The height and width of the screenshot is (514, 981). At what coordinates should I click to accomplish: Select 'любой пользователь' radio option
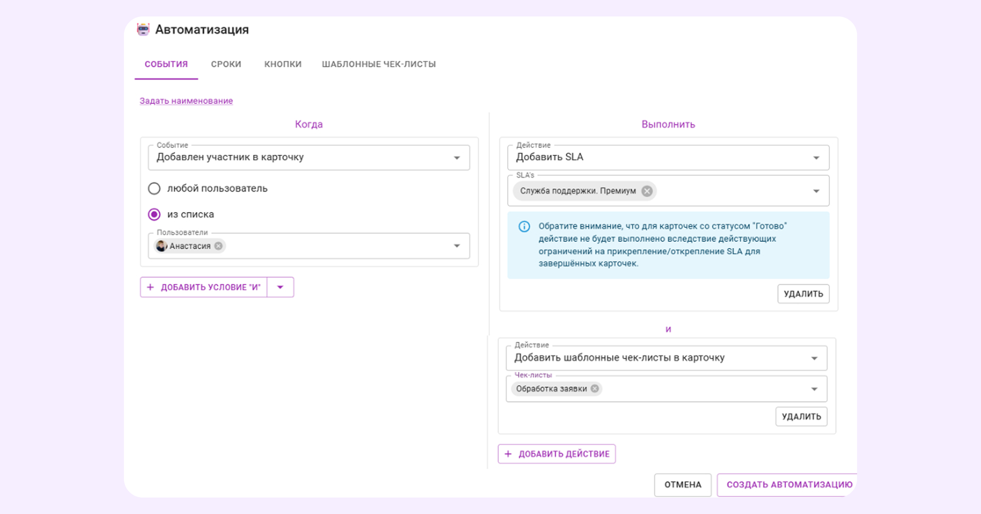[154, 189]
